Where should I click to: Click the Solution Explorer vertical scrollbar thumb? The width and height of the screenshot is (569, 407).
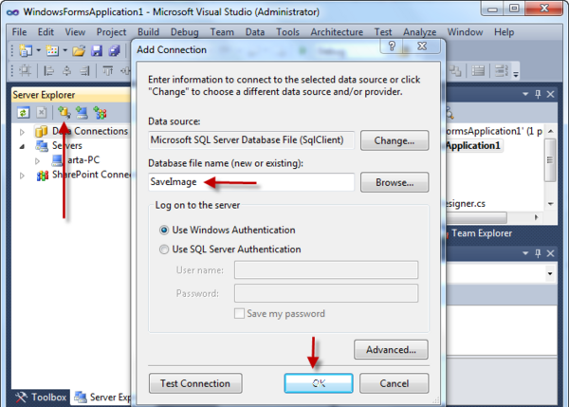point(550,159)
